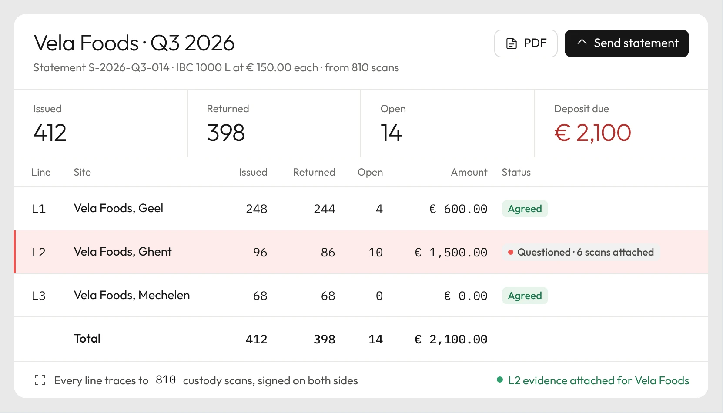Click the green dot beside L2 evidence note

pyautogui.click(x=500, y=380)
